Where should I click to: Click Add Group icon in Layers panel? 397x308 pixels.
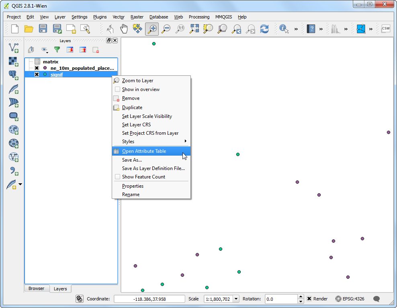pyautogui.click(x=31, y=49)
